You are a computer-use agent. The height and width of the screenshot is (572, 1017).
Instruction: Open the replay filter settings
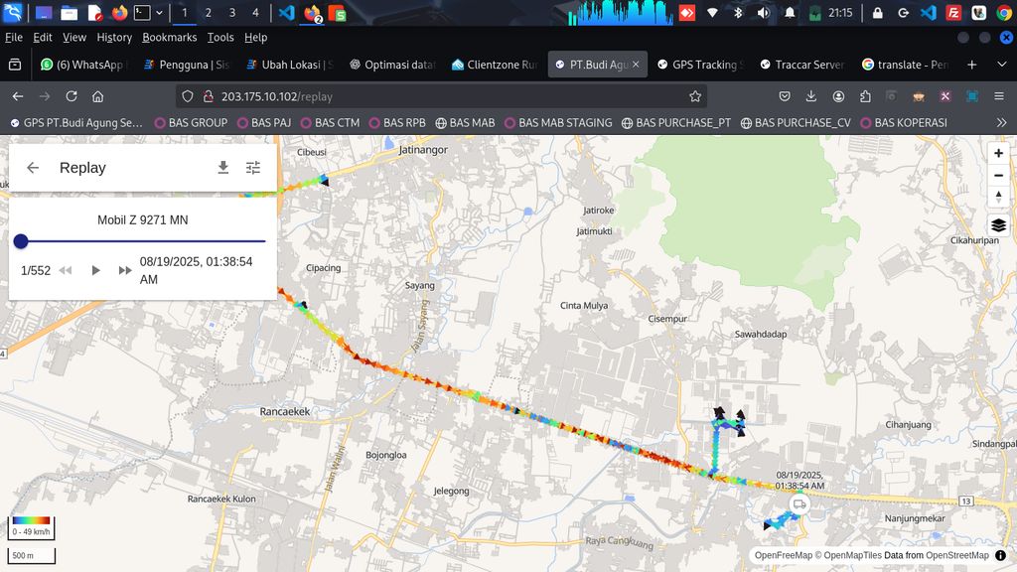[x=253, y=168]
